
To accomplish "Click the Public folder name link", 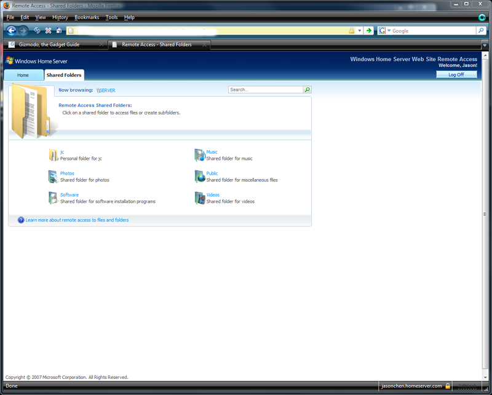I will coord(212,174).
